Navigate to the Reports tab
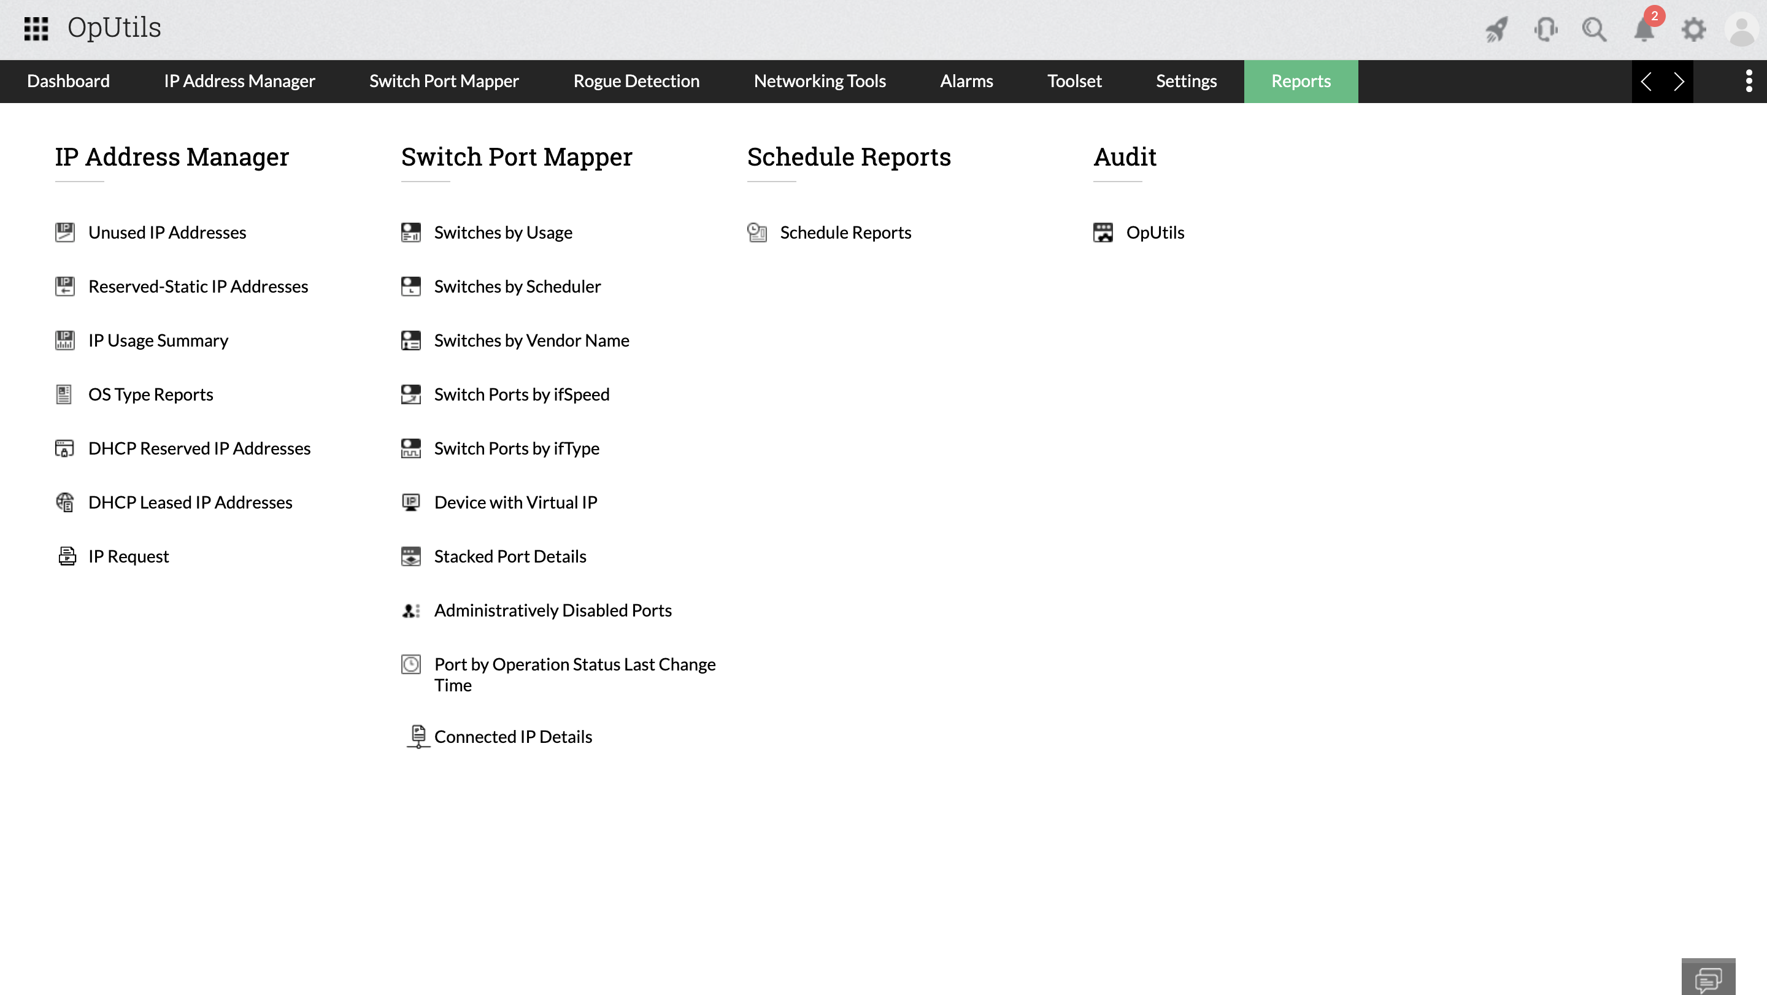Screen dimensions: 1767x995 (1301, 82)
